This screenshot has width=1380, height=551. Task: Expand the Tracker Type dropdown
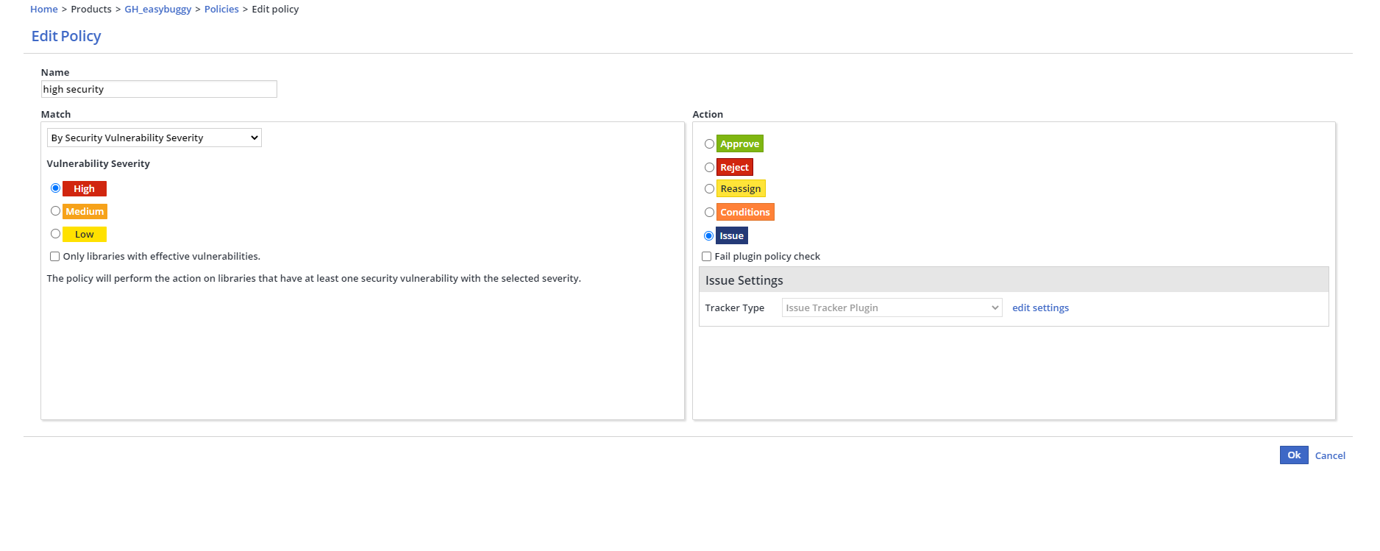coord(891,308)
